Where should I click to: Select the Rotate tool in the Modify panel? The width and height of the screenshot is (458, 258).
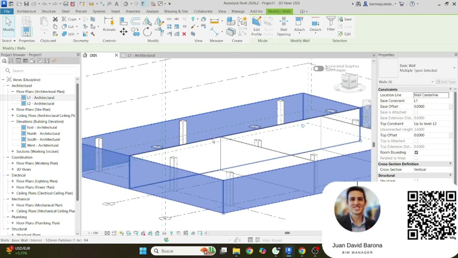click(147, 32)
